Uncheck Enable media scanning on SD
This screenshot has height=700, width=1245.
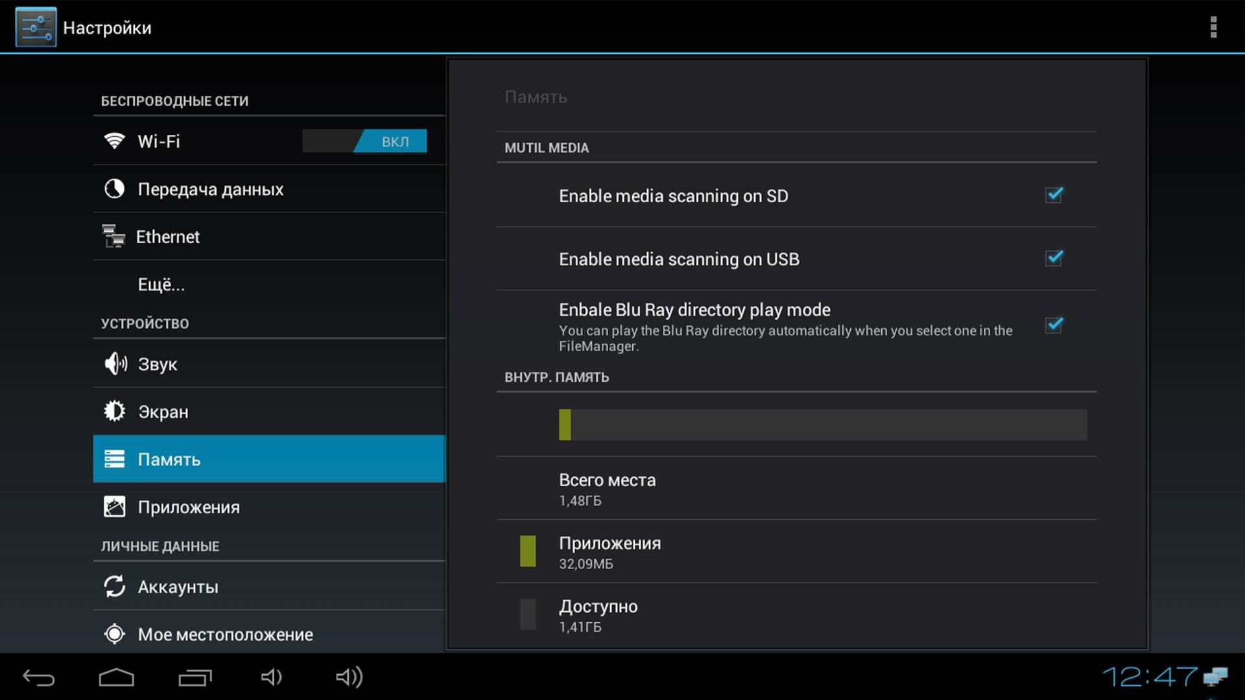pos(1054,195)
